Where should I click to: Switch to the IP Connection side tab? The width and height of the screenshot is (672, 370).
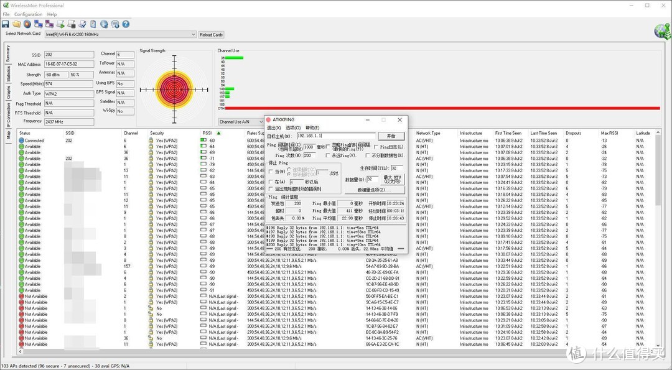pos(8,115)
